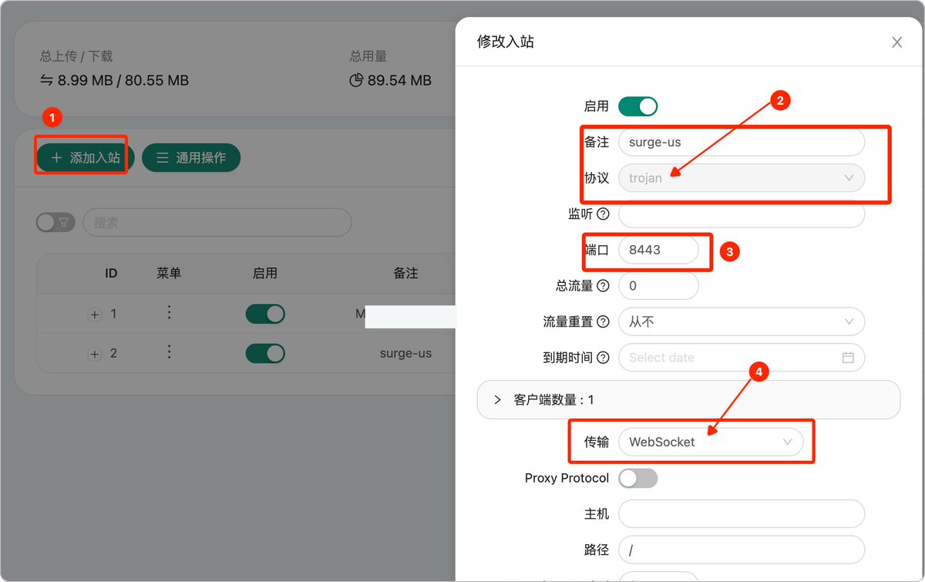Click the 总用量 label
Image resolution: width=925 pixels, height=582 pixels.
click(x=368, y=56)
